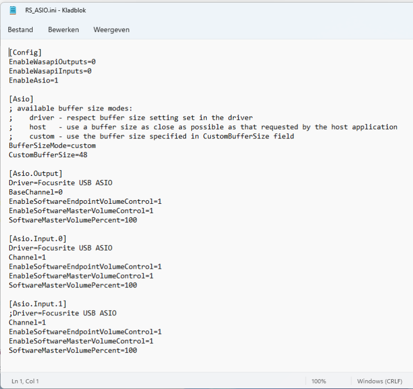Place cursor on the [Config] section header

click(x=25, y=52)
